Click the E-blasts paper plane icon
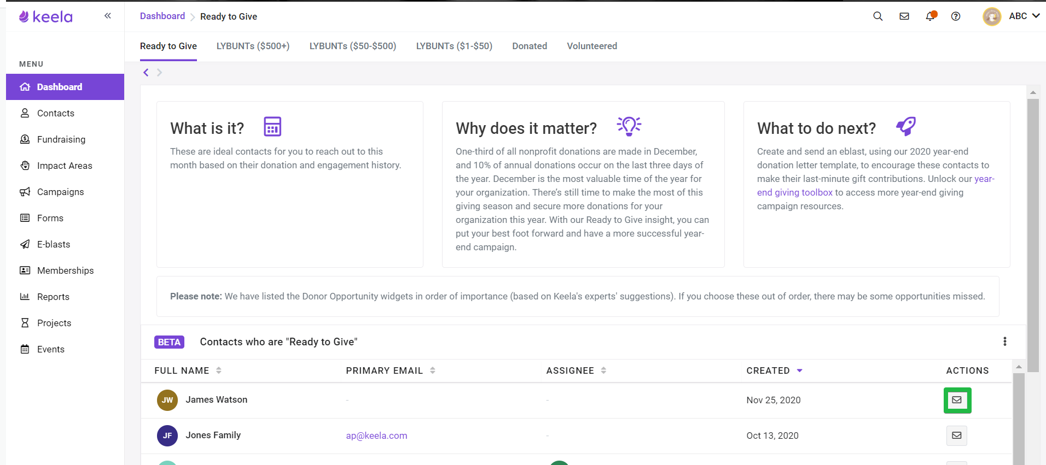The image size is (1046, 465). pos(25,244)
